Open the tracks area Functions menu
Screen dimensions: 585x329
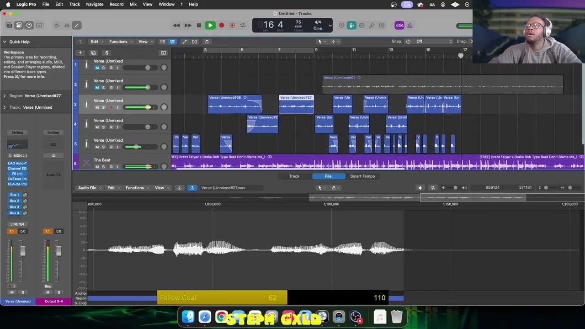click(121, 42)
